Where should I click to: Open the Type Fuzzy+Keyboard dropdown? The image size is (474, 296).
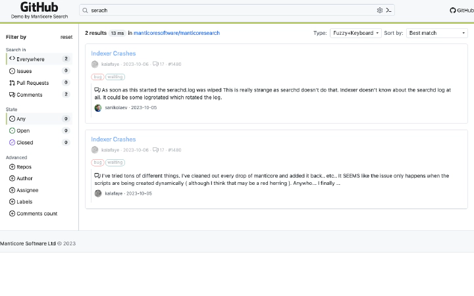click(355, 33)
